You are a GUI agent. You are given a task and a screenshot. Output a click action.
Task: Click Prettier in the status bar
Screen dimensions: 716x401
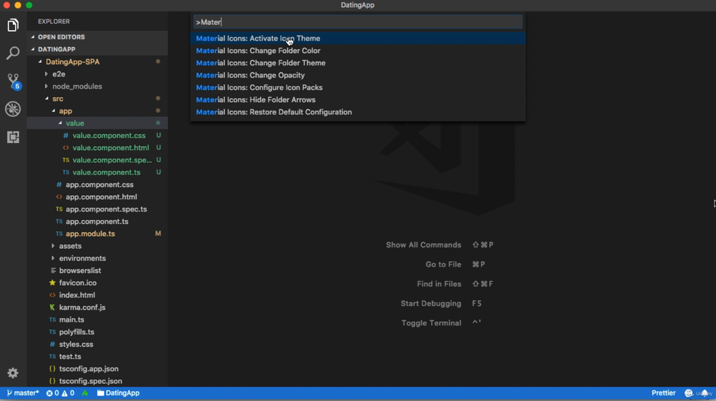pyautogui.click(x=664, y=393)
